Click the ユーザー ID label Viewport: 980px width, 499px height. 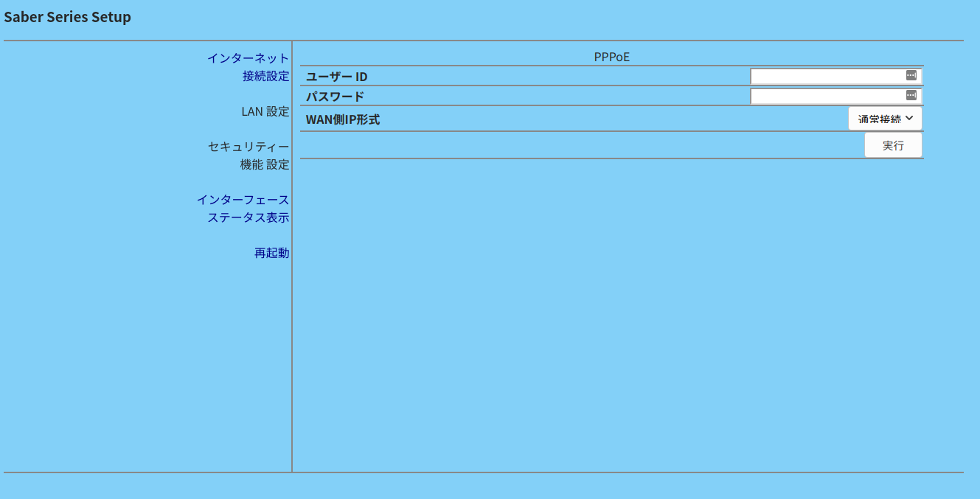(x=337, y=77)
